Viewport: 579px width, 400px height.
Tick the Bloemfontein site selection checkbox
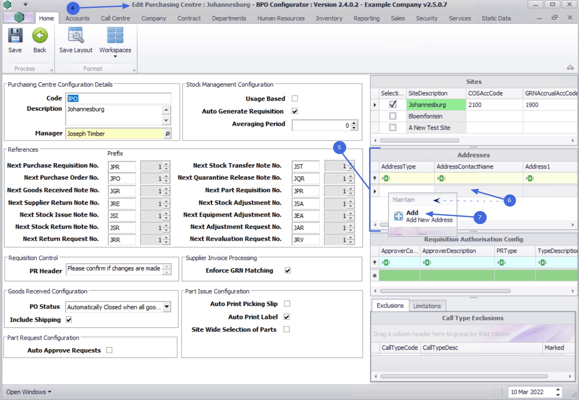click(393, 116)
